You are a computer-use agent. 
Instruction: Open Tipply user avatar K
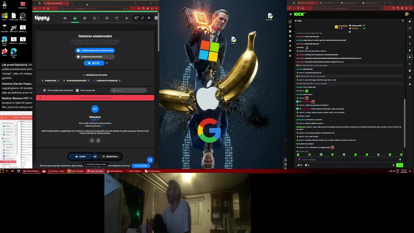click(x=156, y=18)
